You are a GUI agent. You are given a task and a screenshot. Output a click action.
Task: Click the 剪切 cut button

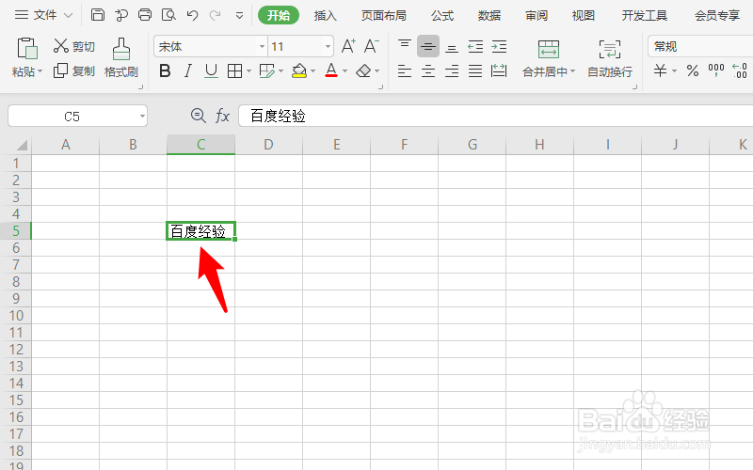(x=74, y=46)
